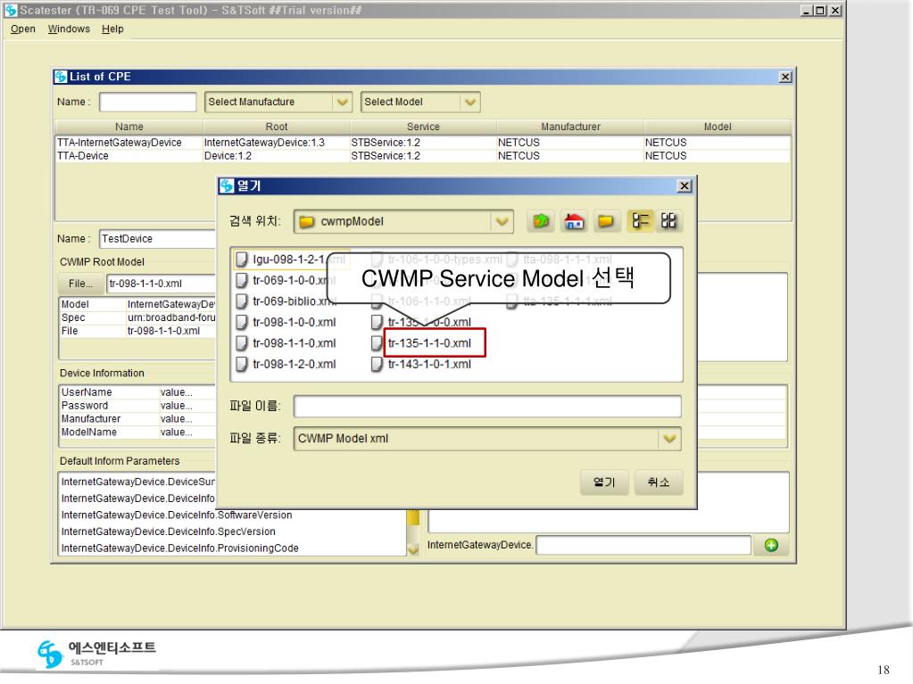Click the 파일 이름 file name input field
This screenshot has width=913, height=684.
pos(487,406)
